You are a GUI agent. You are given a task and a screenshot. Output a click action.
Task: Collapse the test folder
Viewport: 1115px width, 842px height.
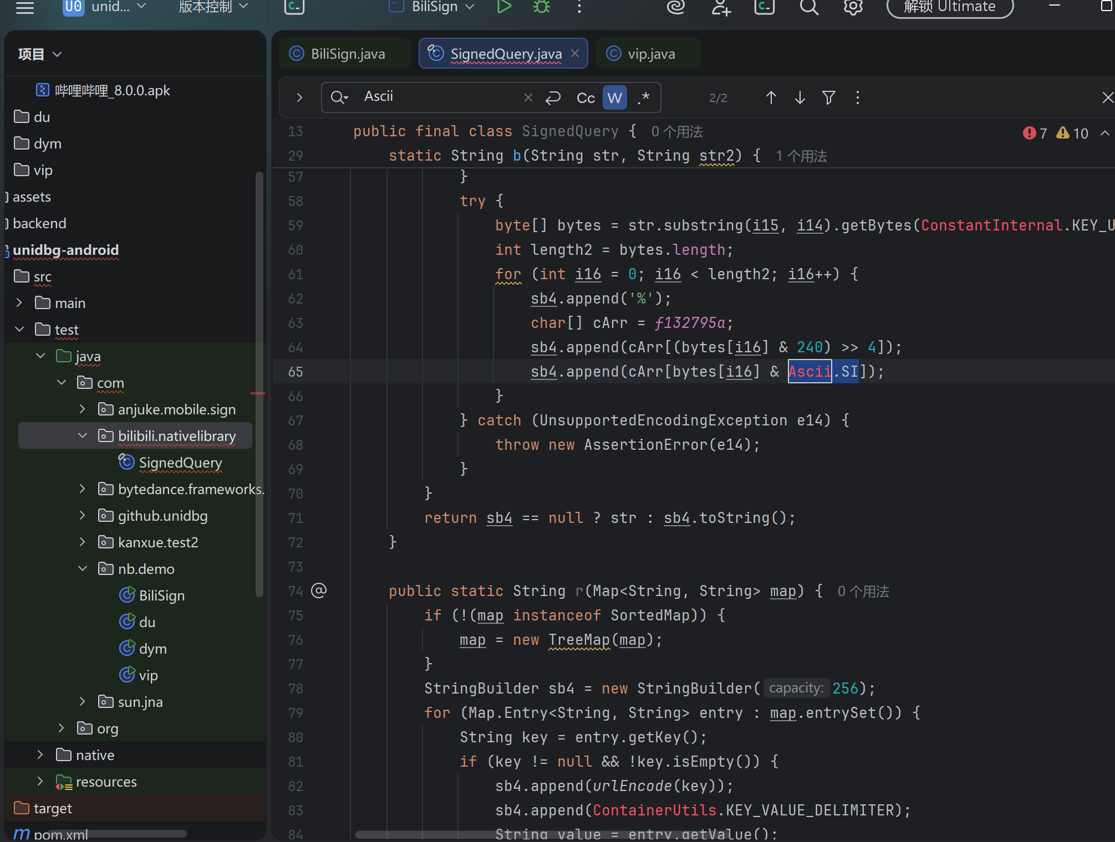coord(19,330)
